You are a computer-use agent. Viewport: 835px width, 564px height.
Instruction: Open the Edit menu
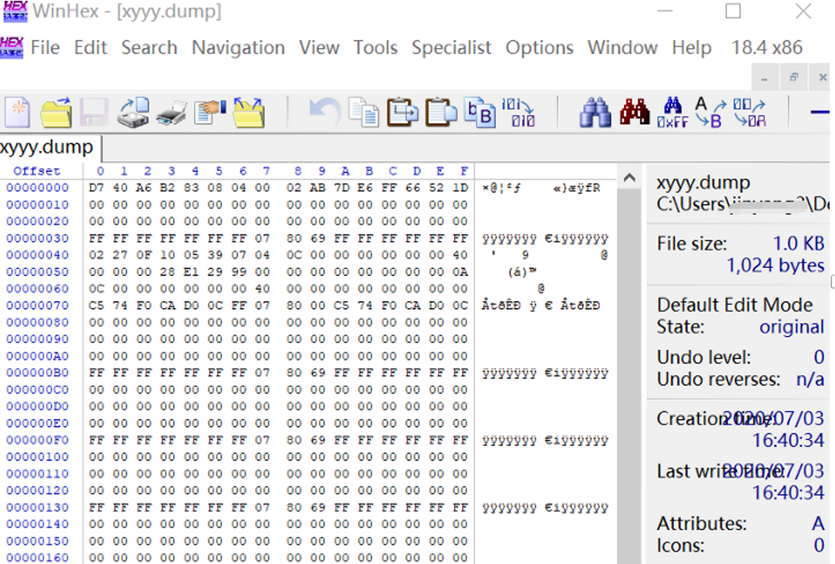coord(91,48)
